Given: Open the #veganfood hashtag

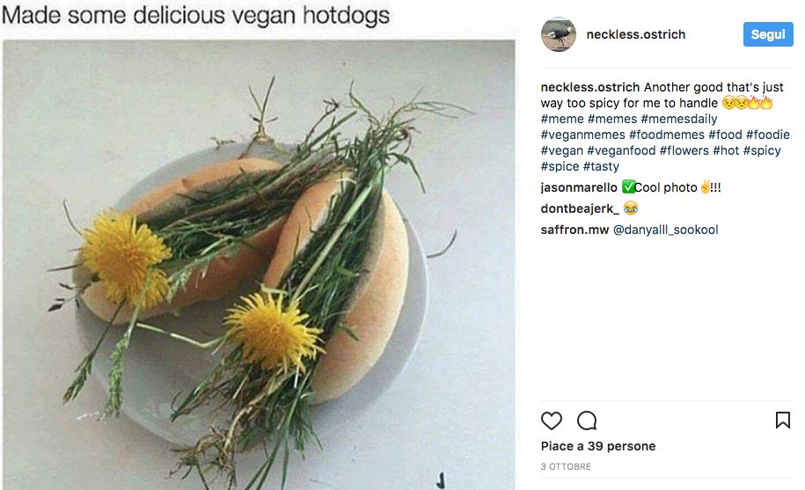Looking at the screenshot, I should pos(622,150).
